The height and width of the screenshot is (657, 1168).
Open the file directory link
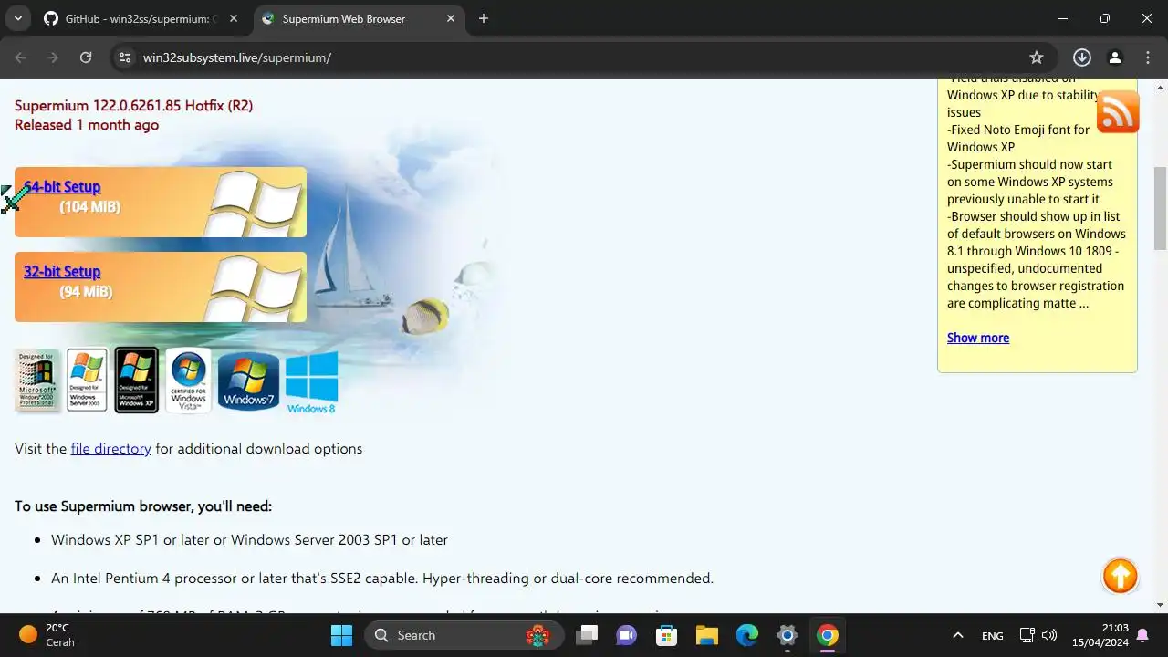click(110, 449)
